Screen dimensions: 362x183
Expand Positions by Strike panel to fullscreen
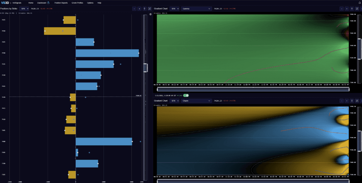click(x=150, y=9)
